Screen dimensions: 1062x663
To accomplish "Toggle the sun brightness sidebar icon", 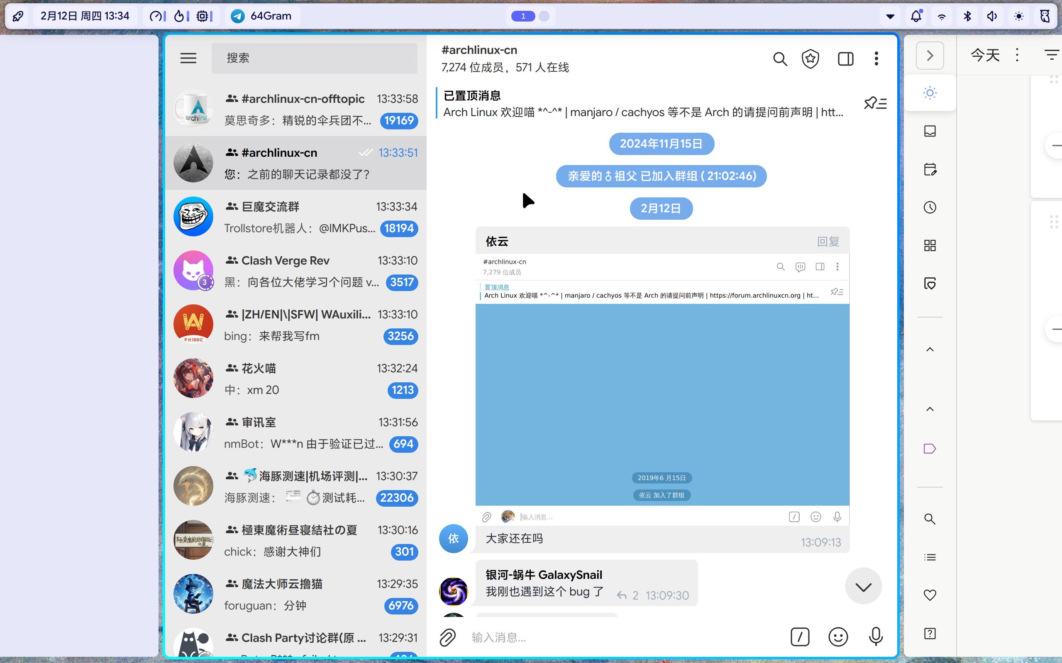I will coord(930,93).
